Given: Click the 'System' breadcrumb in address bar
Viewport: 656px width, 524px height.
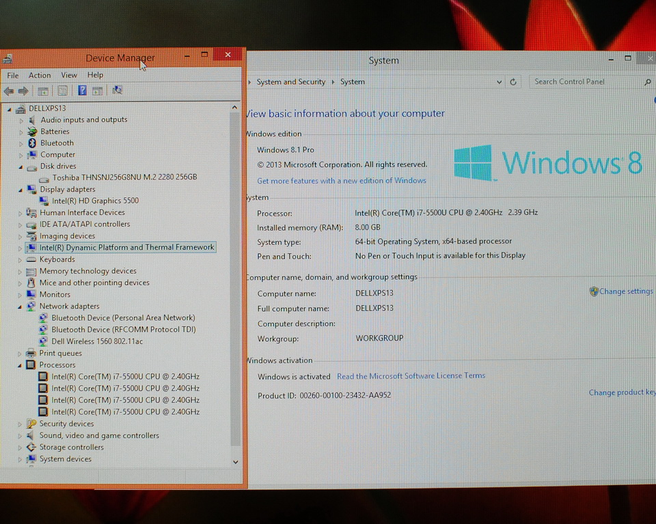Looking at the screenshot, I should coord(353,82).
